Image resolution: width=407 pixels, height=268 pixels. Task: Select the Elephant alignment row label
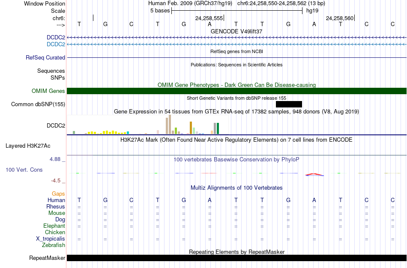54,226
